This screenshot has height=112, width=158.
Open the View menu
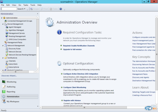tap(14, 5)
